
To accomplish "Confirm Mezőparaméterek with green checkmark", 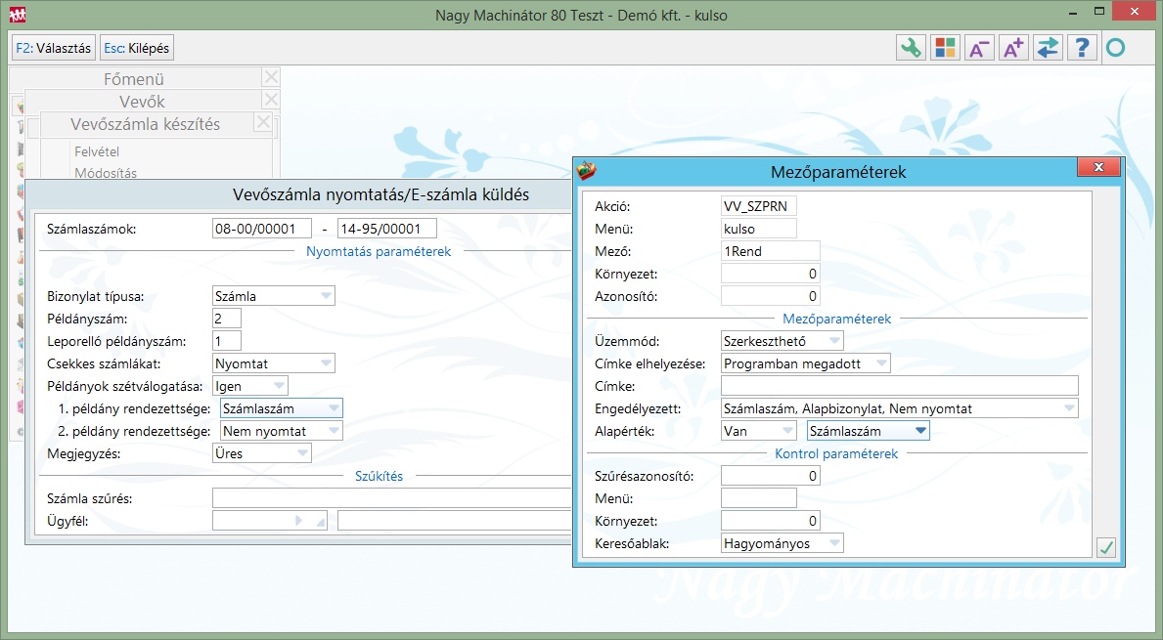I will tap(1106, 548).
